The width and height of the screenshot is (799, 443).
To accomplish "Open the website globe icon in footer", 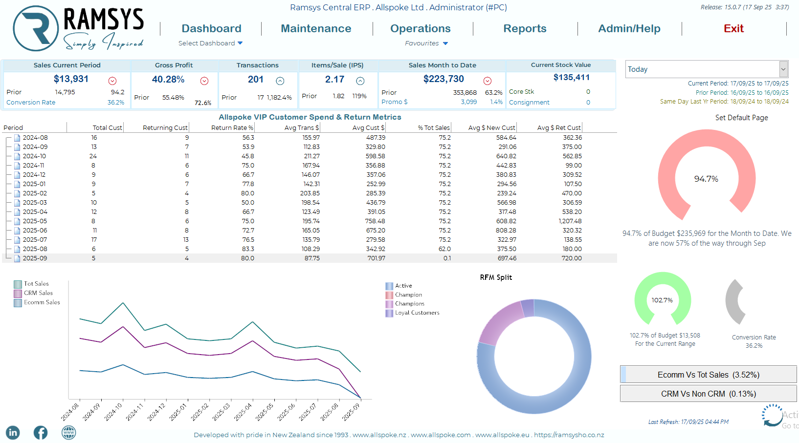I will click(69, 432).
